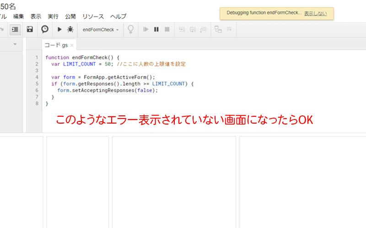Image resolution: width=366 pixels, height=228 pixels.
Task: Run the function with the play icon
Action: pos(59,29)
